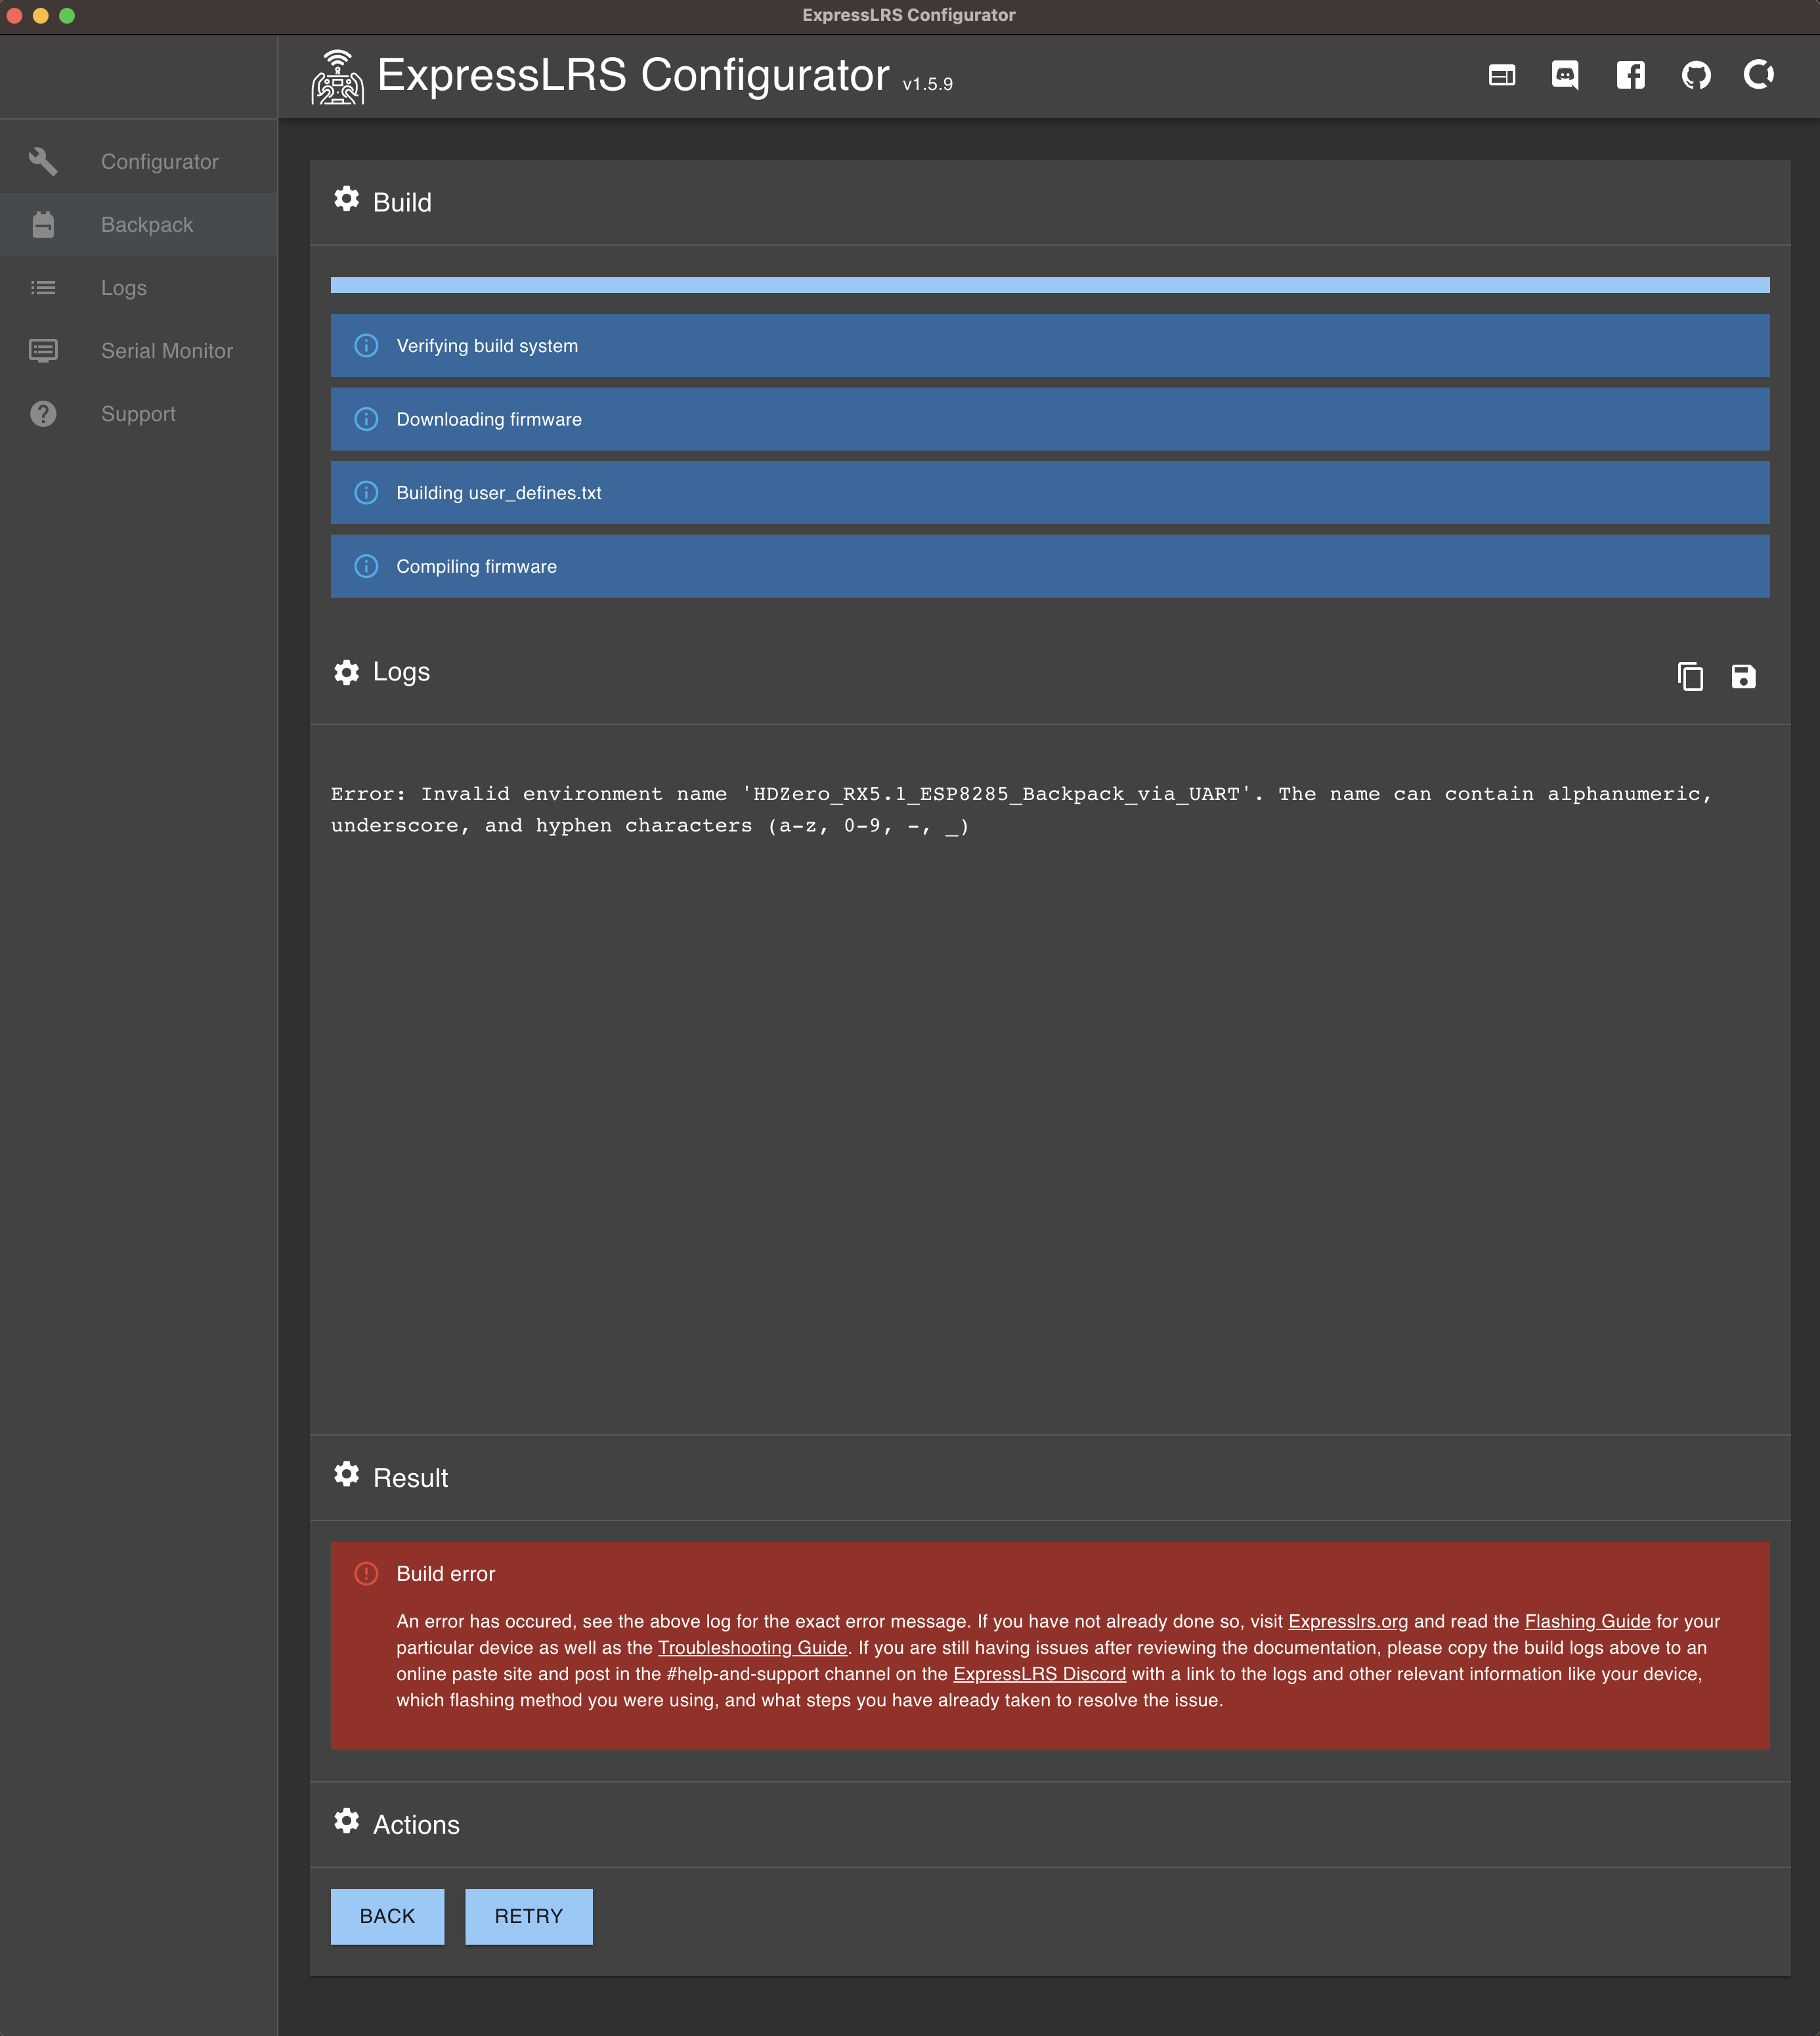Viewport: 1820px width, 2036px height.
Task: Open Serial Monitor from the sidebar icon
Action: pos(43,350)
